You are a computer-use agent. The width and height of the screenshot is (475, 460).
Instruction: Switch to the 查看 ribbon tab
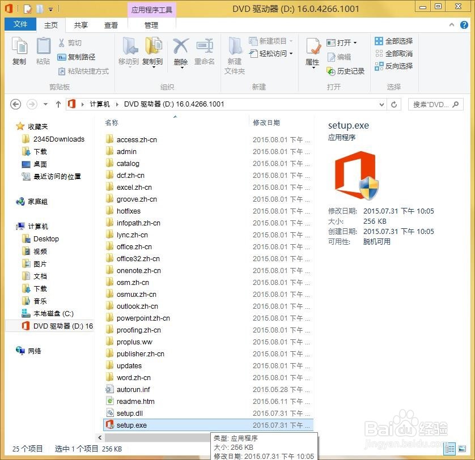[x=111, y=24]
